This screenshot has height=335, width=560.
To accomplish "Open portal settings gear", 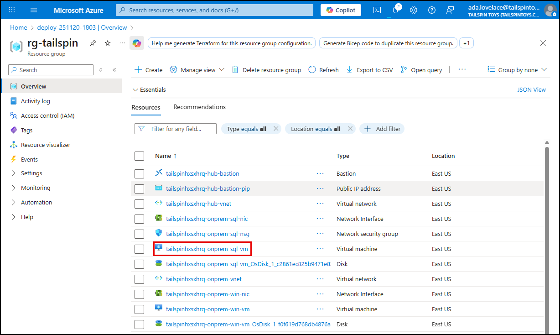I will tap(413, 10).
